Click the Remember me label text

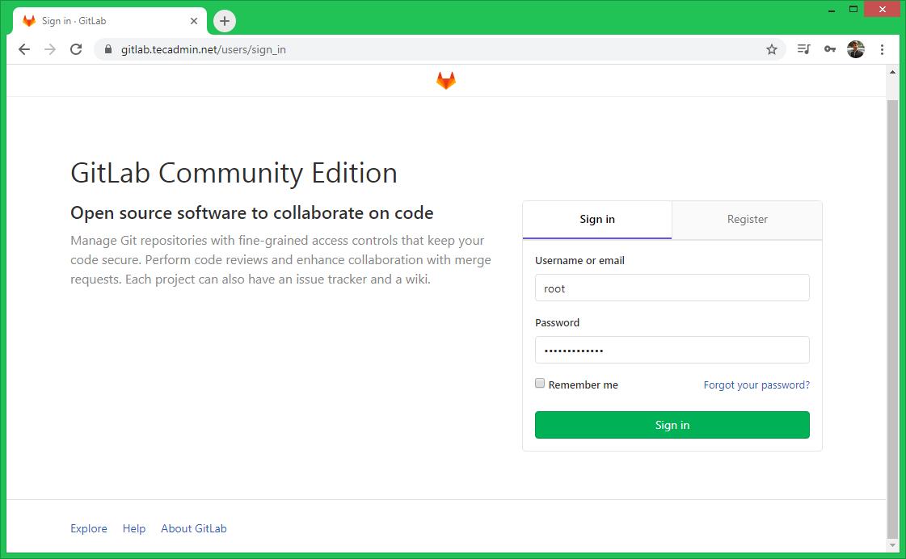583,385
